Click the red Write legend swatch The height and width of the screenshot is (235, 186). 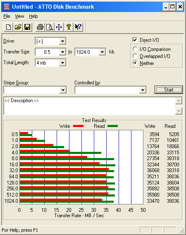78,126
